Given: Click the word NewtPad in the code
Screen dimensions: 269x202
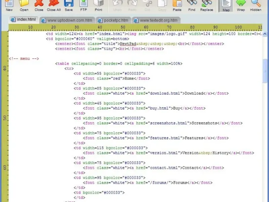Looking at the screenshot, I should (x=128, y=44).
